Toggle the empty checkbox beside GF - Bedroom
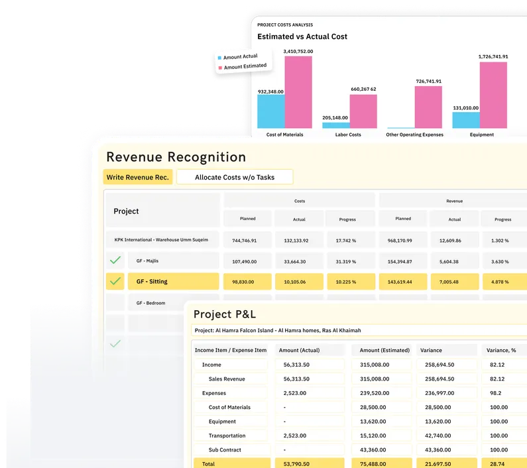The image size is (527, 468). click(115, 302)
